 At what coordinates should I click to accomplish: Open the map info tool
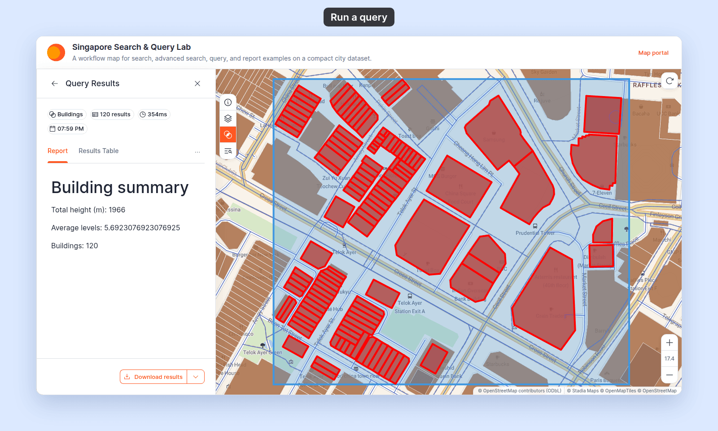(x=228, y=102)
